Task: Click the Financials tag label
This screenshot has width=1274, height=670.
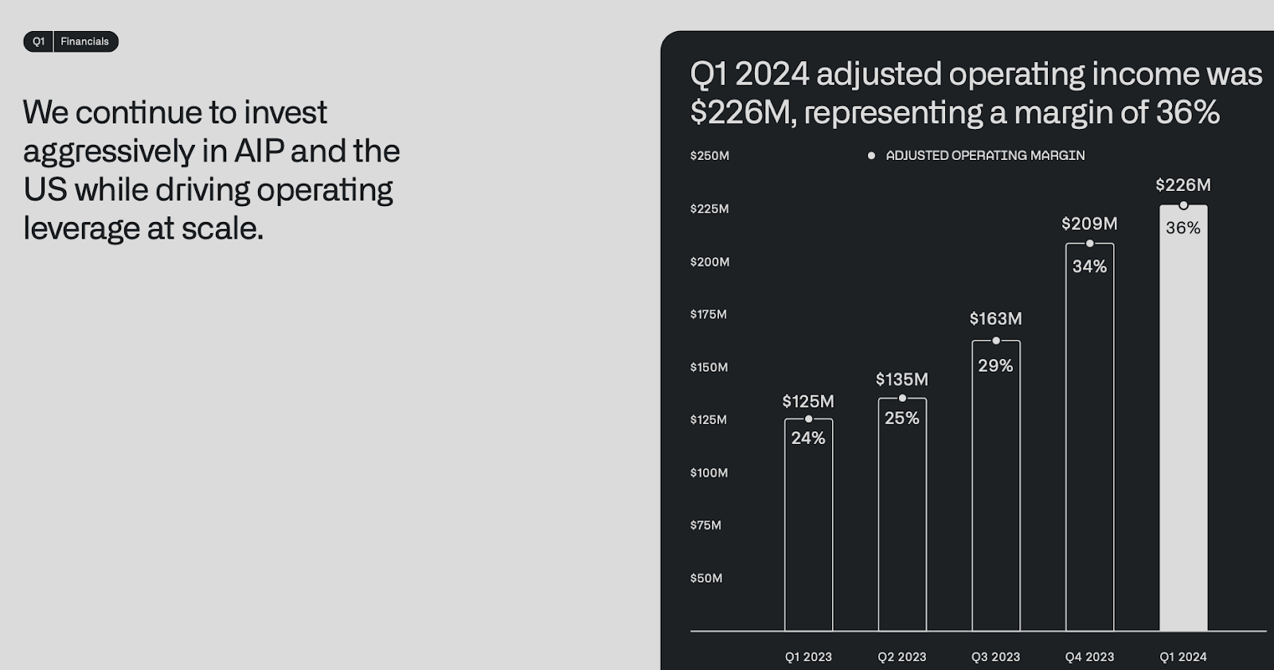Action: pyautogui.click(x=84, y=41)
